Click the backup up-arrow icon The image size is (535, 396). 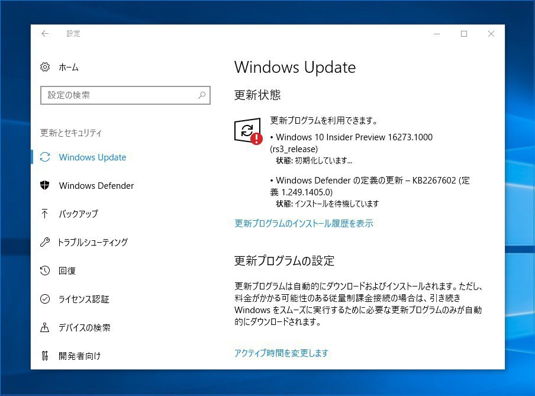tap(45, 214)
